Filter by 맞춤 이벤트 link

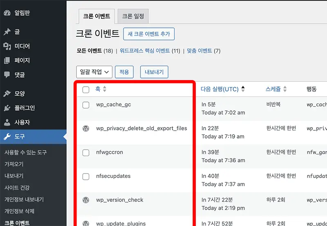(x=199, y=51)
